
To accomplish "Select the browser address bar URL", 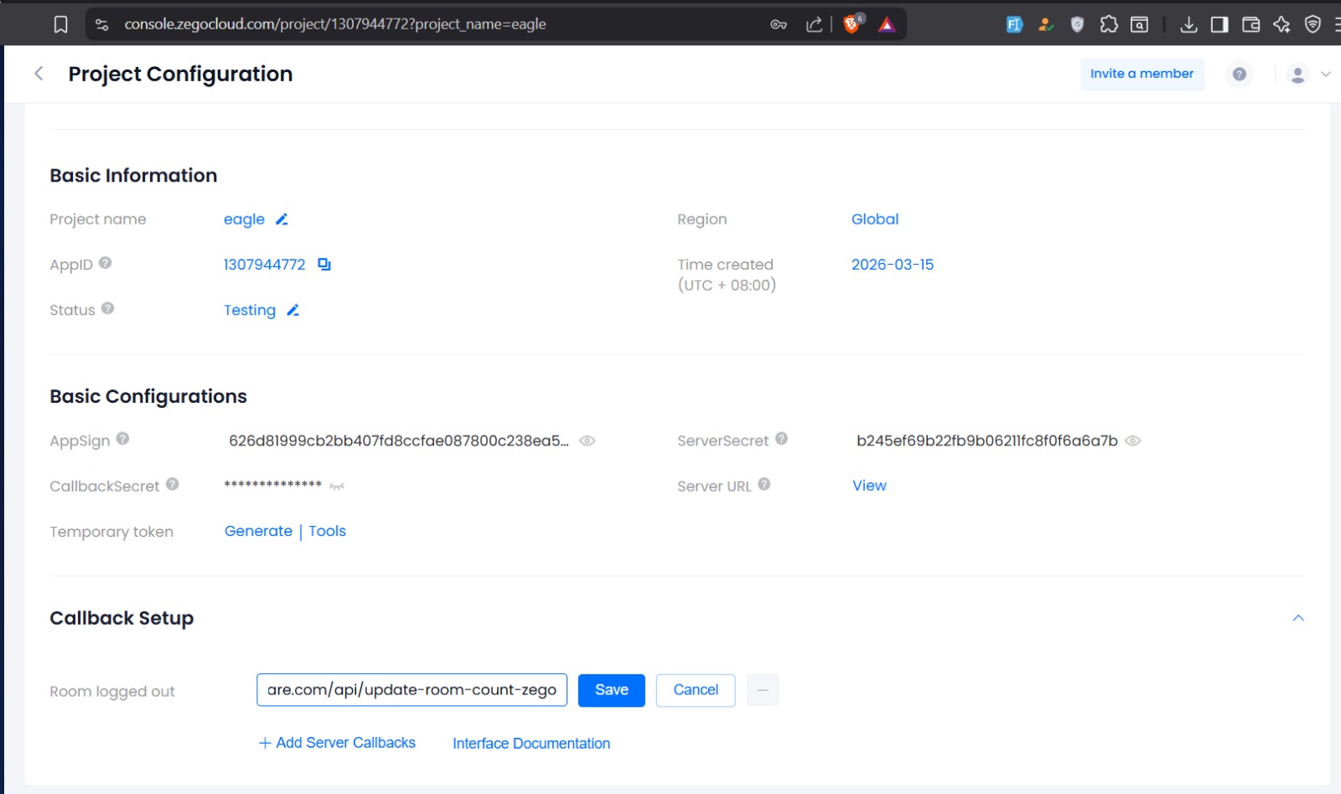I will point(335,24).
